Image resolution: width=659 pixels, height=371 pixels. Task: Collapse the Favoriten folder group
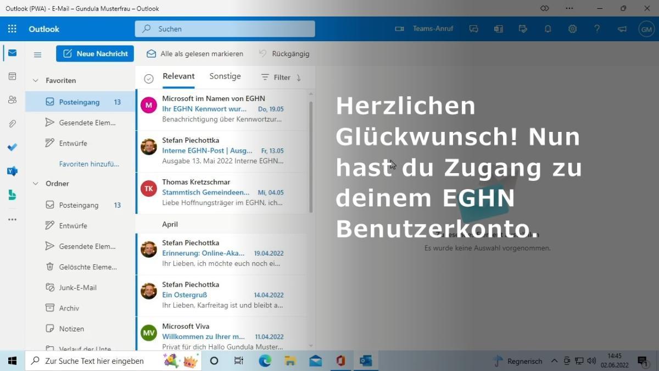pyautogui.click(x=36, y=80)
